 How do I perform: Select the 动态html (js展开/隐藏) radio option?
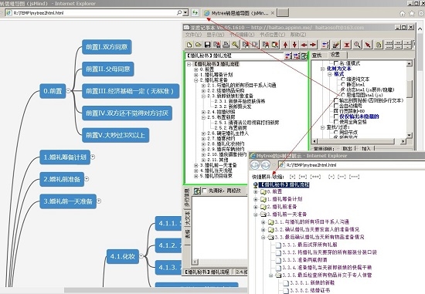[343, 90]
